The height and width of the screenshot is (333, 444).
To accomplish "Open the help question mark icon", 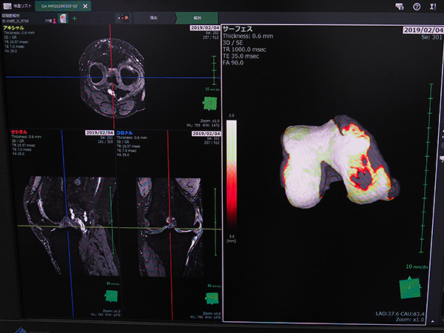I will click(x=417, y=7).
